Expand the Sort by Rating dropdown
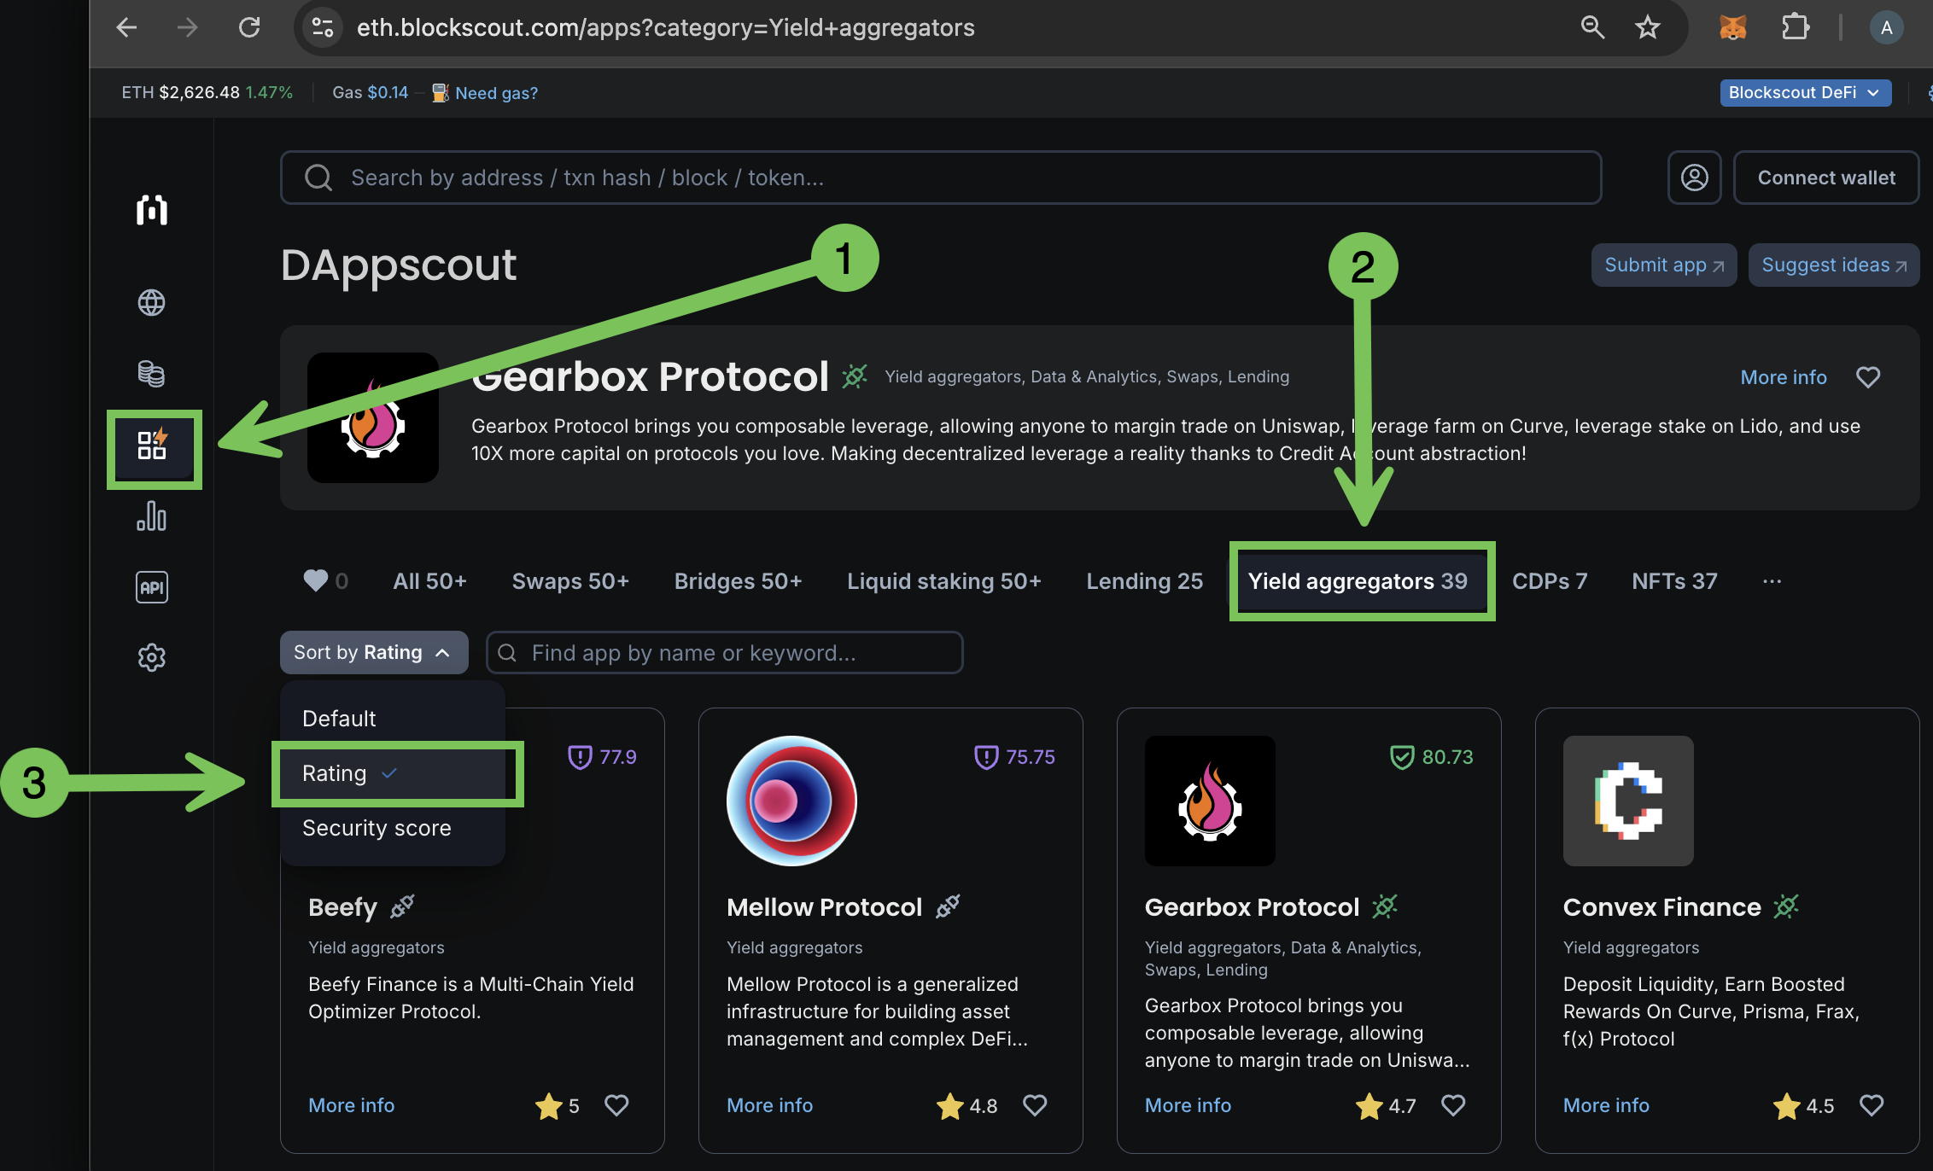 (373, 652)
